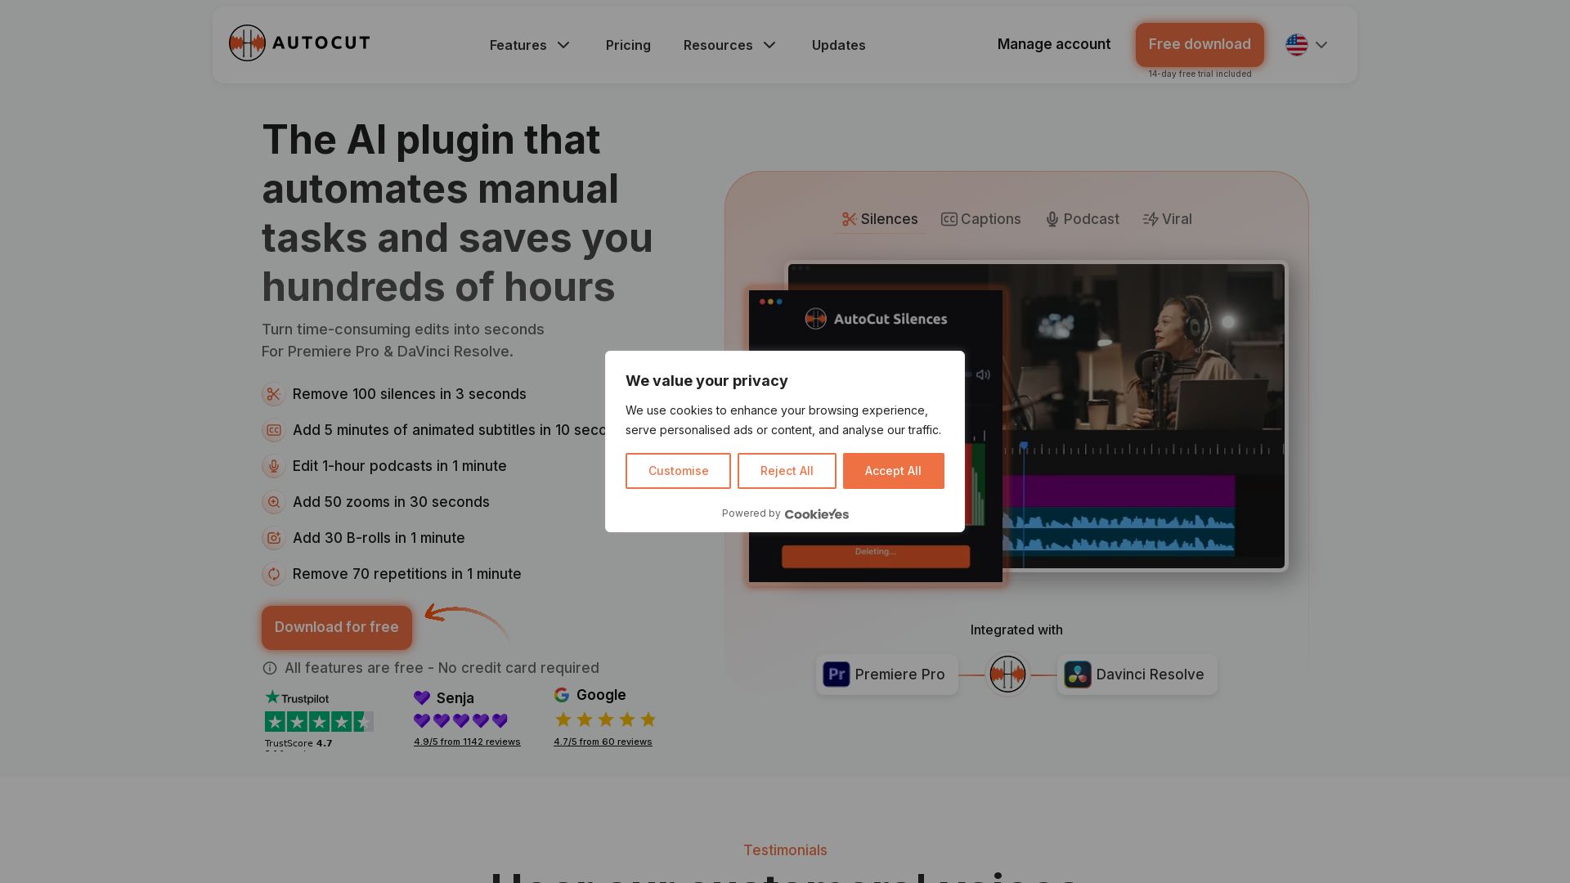Open the Viral tab
This screenshot has height=883, width=1570.
1167,219
